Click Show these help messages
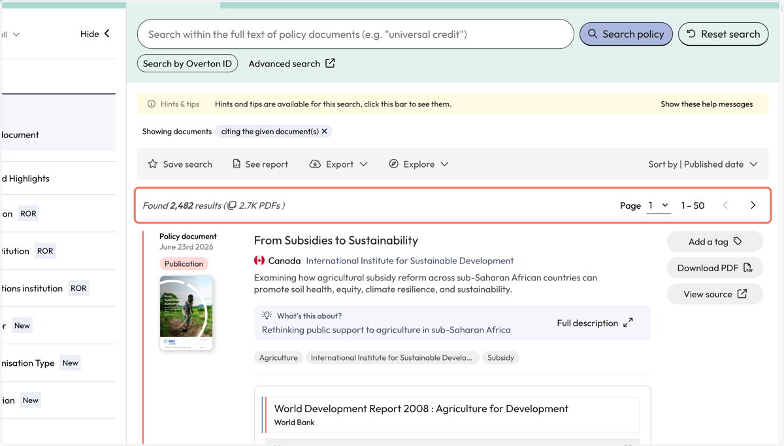 706,104
